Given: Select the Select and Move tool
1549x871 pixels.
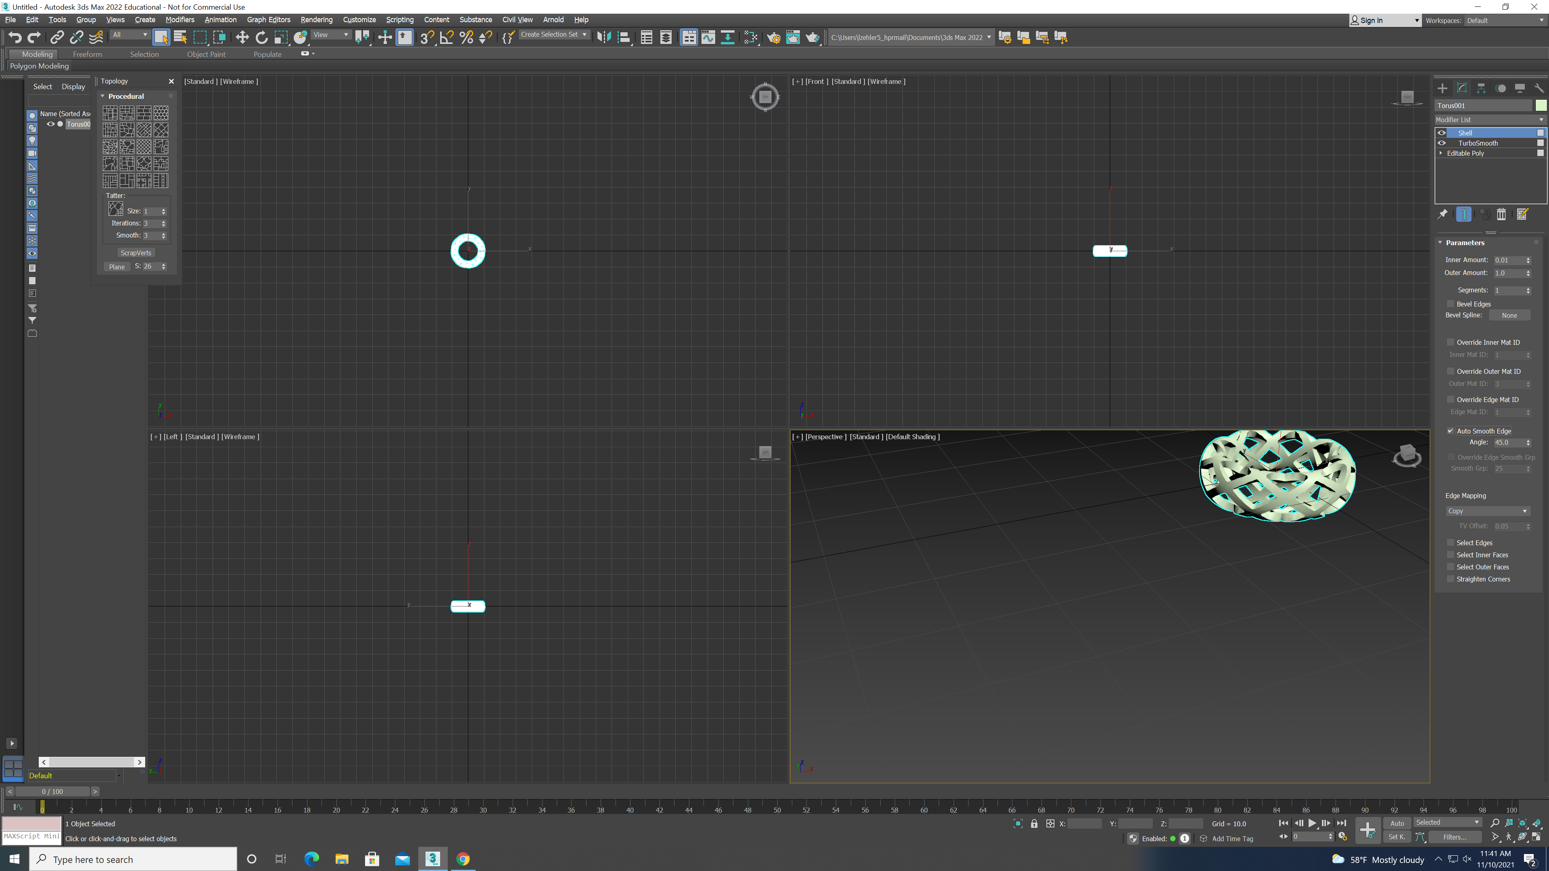Looking at the screenshot, I should coord(242,37).
